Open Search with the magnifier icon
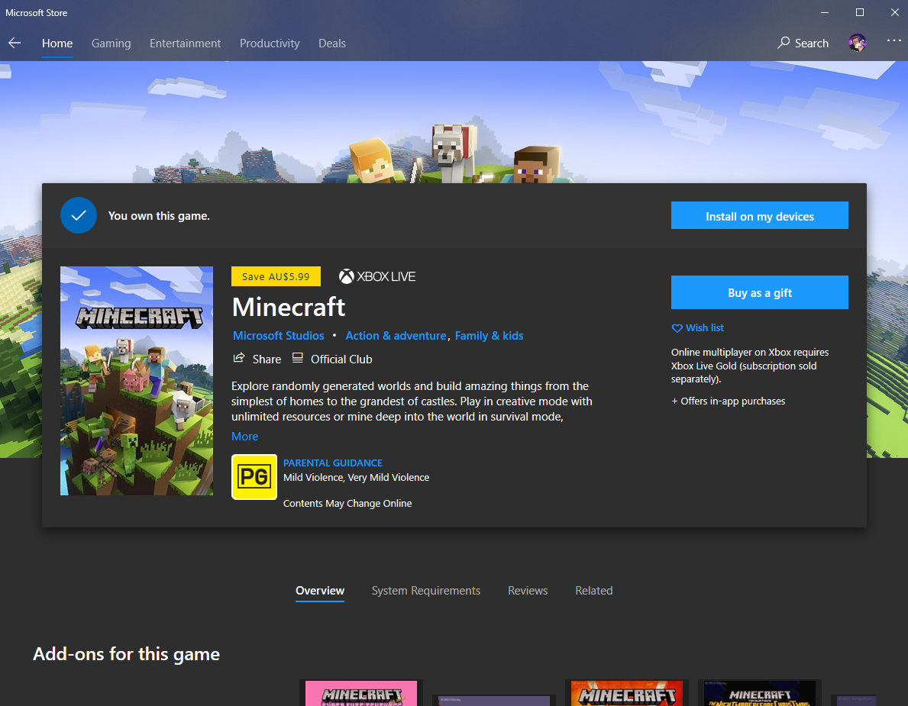The height and width of the screenshot is (706, 908). (x=783, y=43)
